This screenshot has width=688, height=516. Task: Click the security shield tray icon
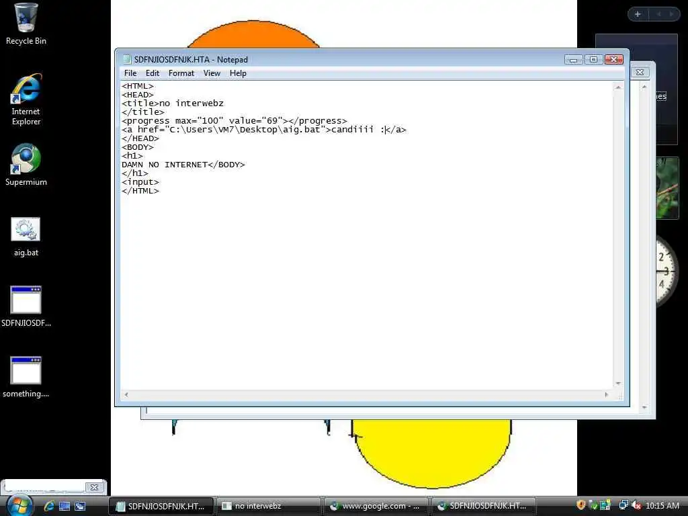click(x=581, y=505)
